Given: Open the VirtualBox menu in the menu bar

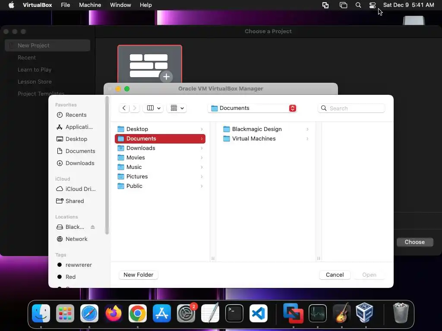Looking at the screenshot, I should coord(37,5).
